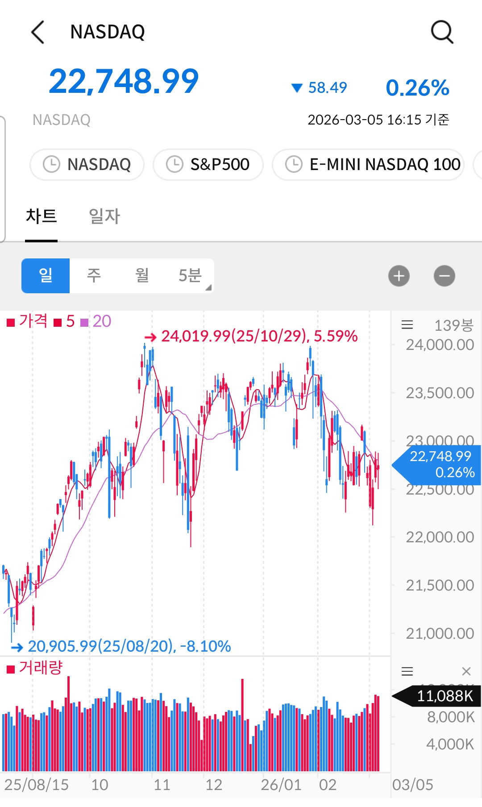Close the volume panel with X
Screen dimensions: 482x807
click(x=466, y=671)
